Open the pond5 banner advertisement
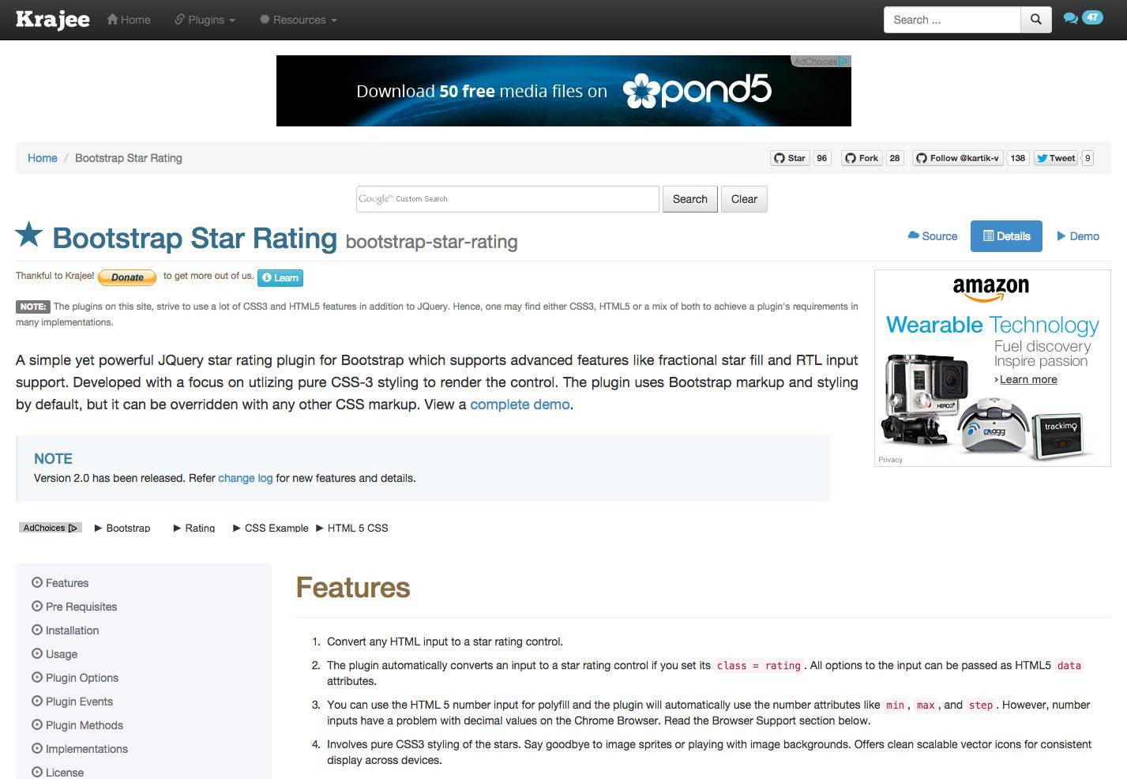1127x779 pixels. tap(564, 91)
